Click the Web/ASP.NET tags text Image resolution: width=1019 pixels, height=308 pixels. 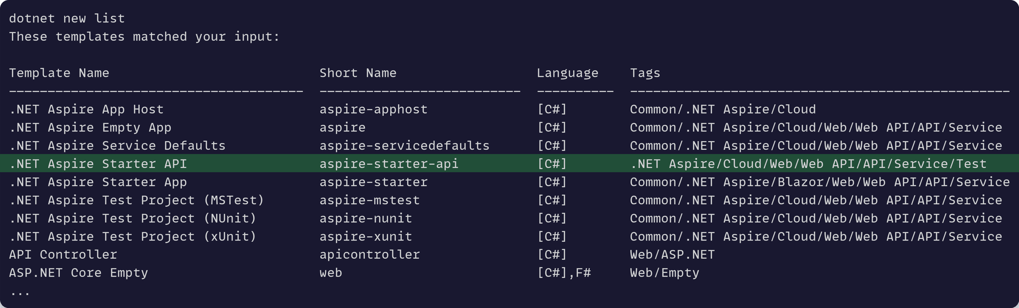coord(672,255)
